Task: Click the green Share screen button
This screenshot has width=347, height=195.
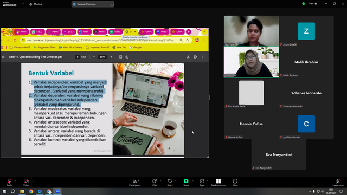Action: (186, 181)
